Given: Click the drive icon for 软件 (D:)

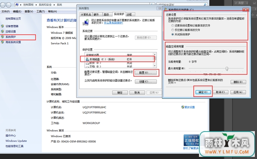Looking at the screenshot, I should pyautogui.click(x=88, y=63).
